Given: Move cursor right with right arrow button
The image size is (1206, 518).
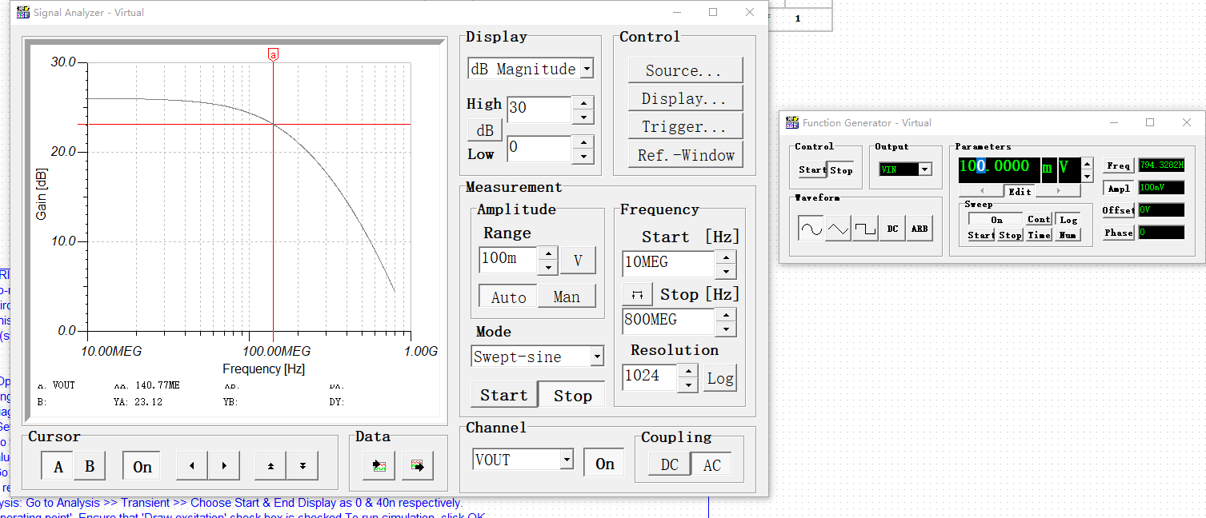Looking at the screenshot, I should click(224, 466).
